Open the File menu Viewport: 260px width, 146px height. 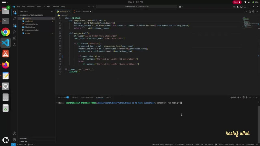pos(18,7)
